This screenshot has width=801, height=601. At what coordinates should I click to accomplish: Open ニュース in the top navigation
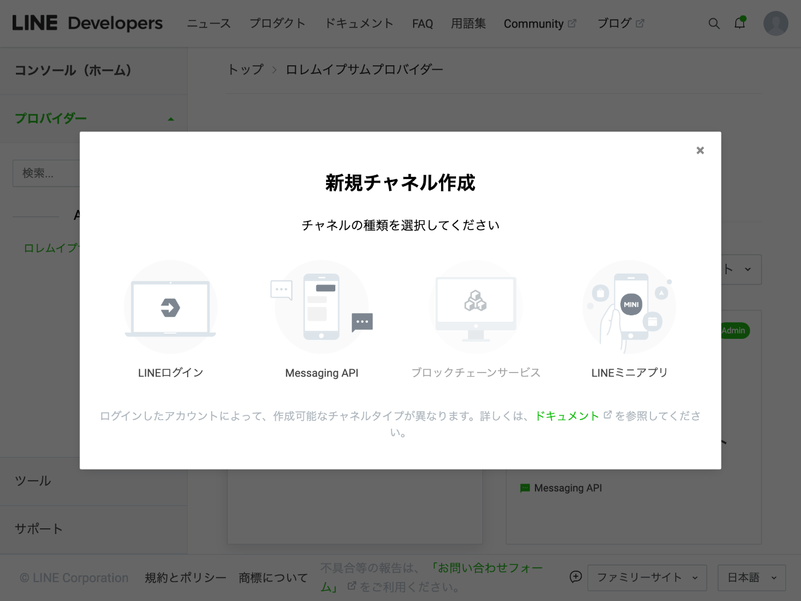point(209,23)
